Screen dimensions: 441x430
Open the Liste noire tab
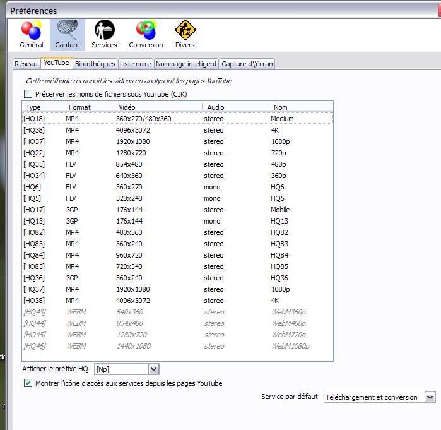pos(135,64)
